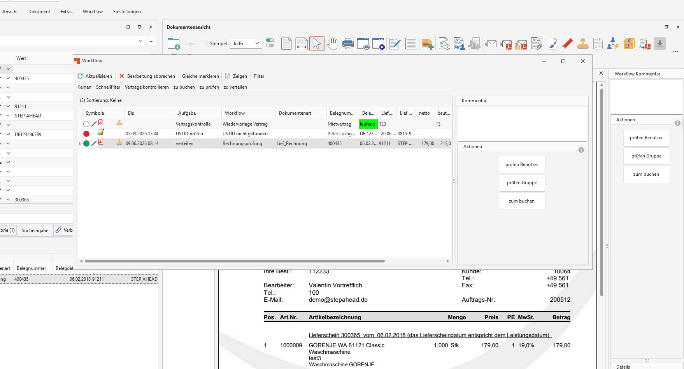Open dropdown arrow beside DE123496789

[8, 134]
